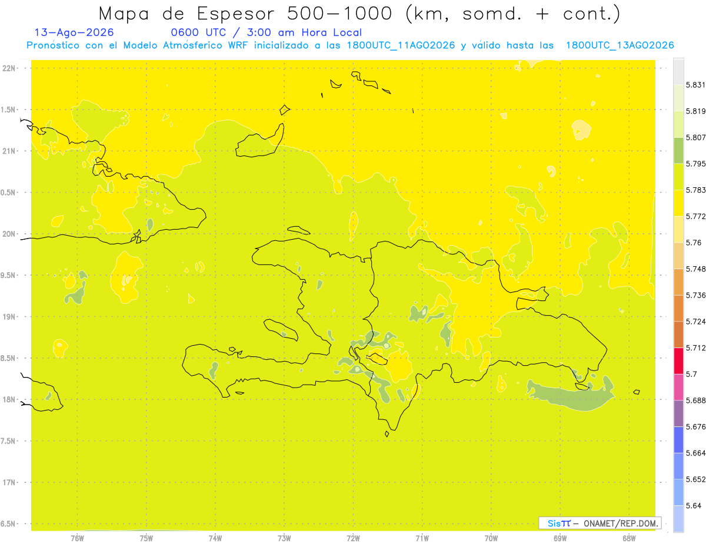Click the legend value 5.664
Screen dimensions: 706x546
(x=695, y=453)
